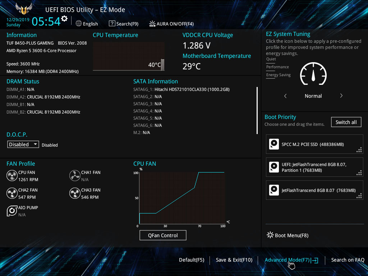Click the 1.286 V voltage reading
The image size is (368, 276).
click(197, 46)
